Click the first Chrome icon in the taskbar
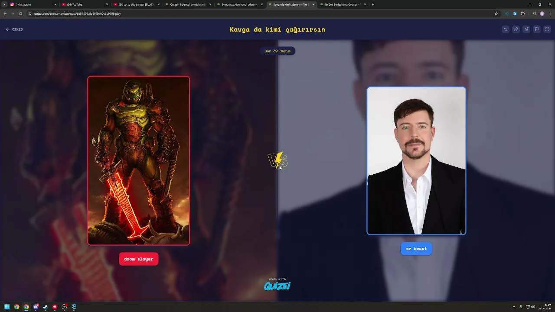Screen dimensions: 555x312 pyautogui.click(x=16, y=307)
